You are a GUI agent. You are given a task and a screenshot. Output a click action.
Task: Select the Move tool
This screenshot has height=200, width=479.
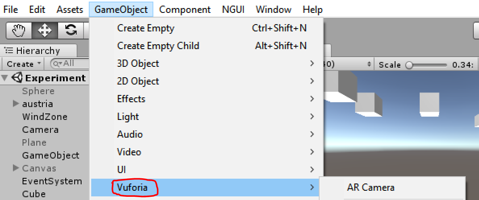(x=44, y=30)
